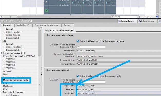Switch to the General tab
Image resolution: width=161 pixels, height=96 pixels.
[7, 25]
